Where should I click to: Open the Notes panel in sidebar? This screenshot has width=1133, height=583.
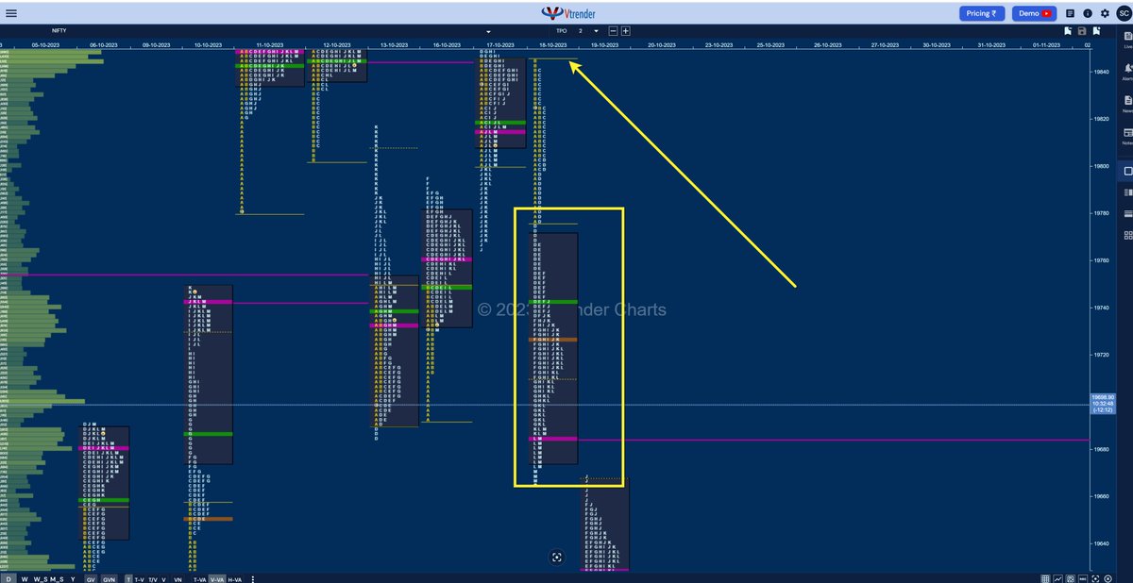point(1127,137)
